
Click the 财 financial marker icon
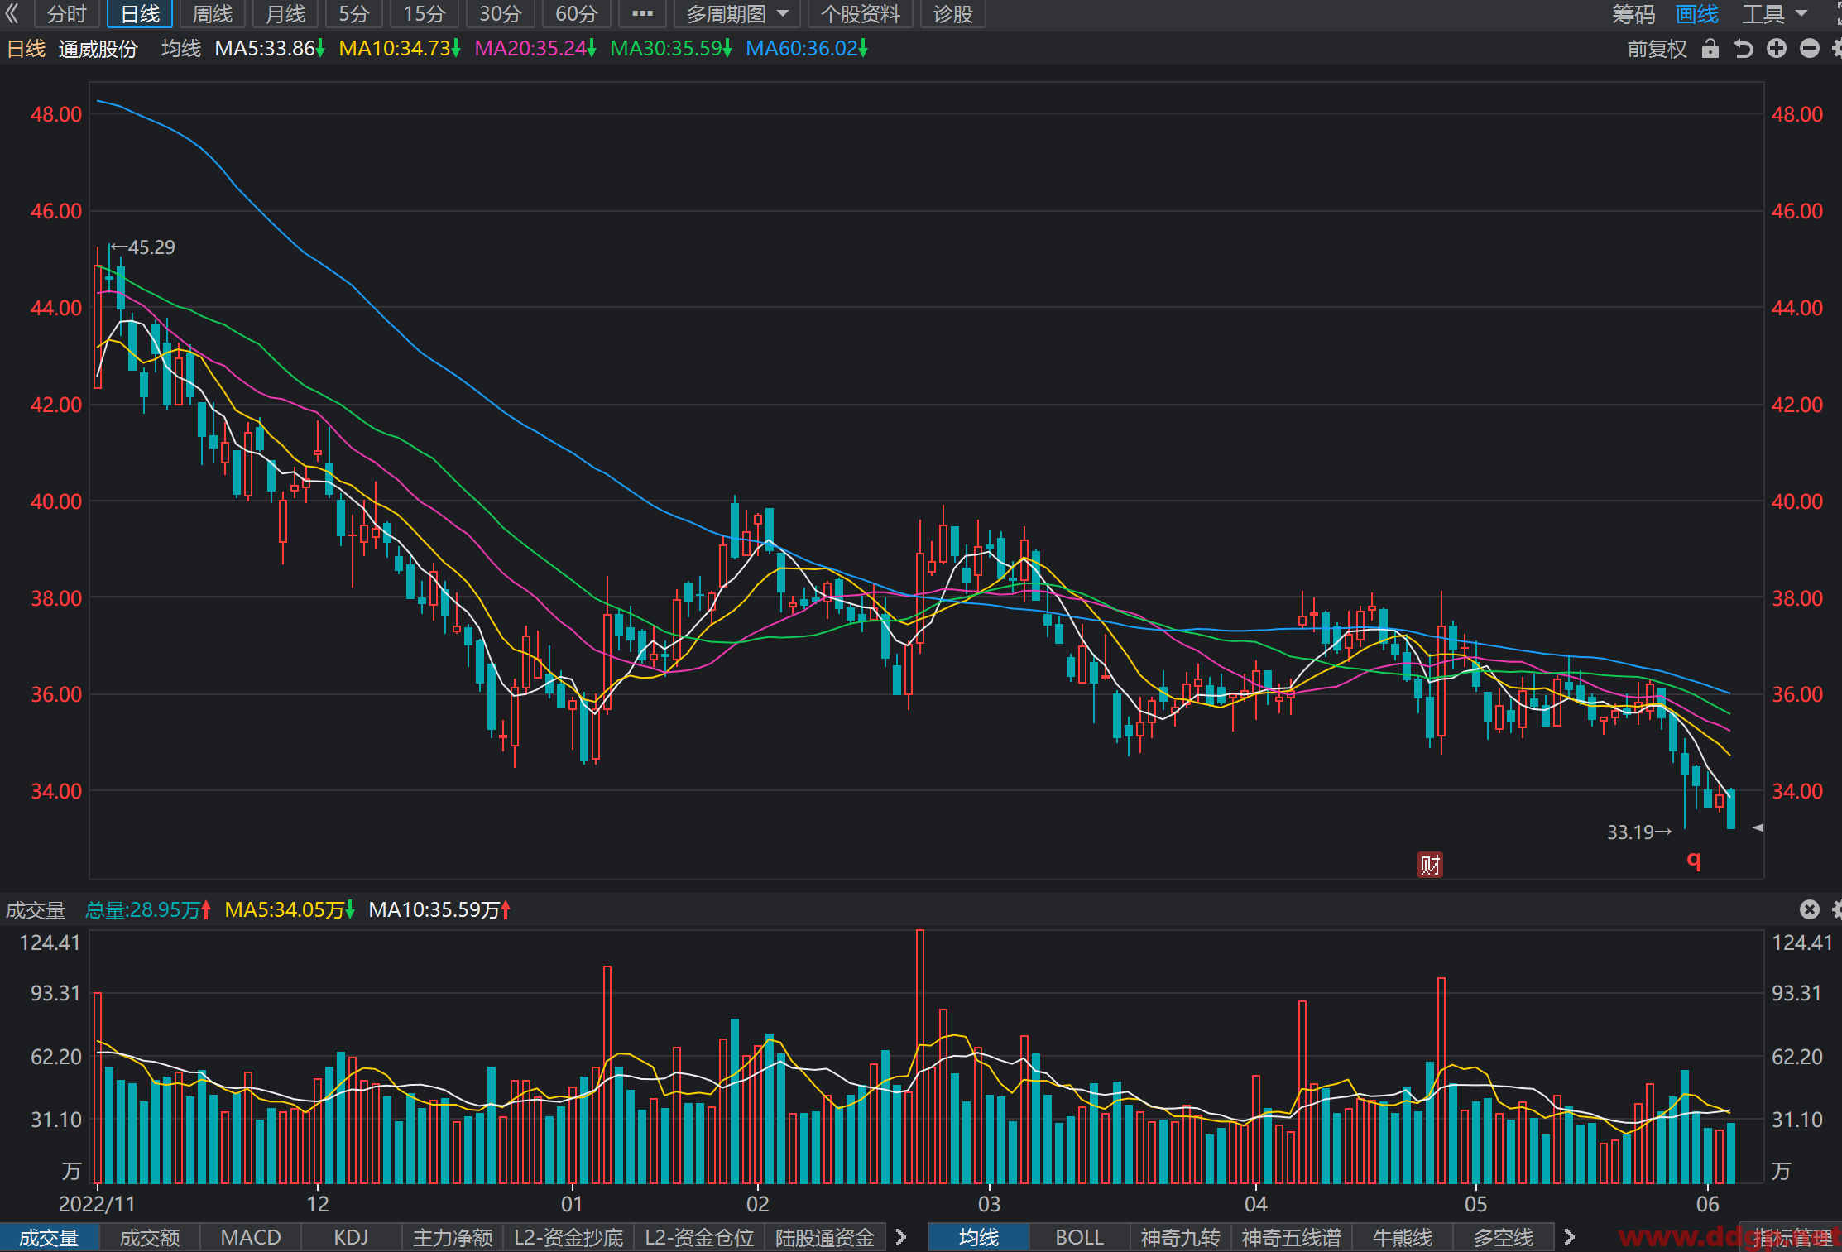[1430, 865]
